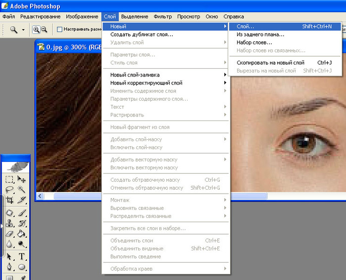
Task: Expand the 'Растрировать' submenu arrow
Action: click(225, 115)
